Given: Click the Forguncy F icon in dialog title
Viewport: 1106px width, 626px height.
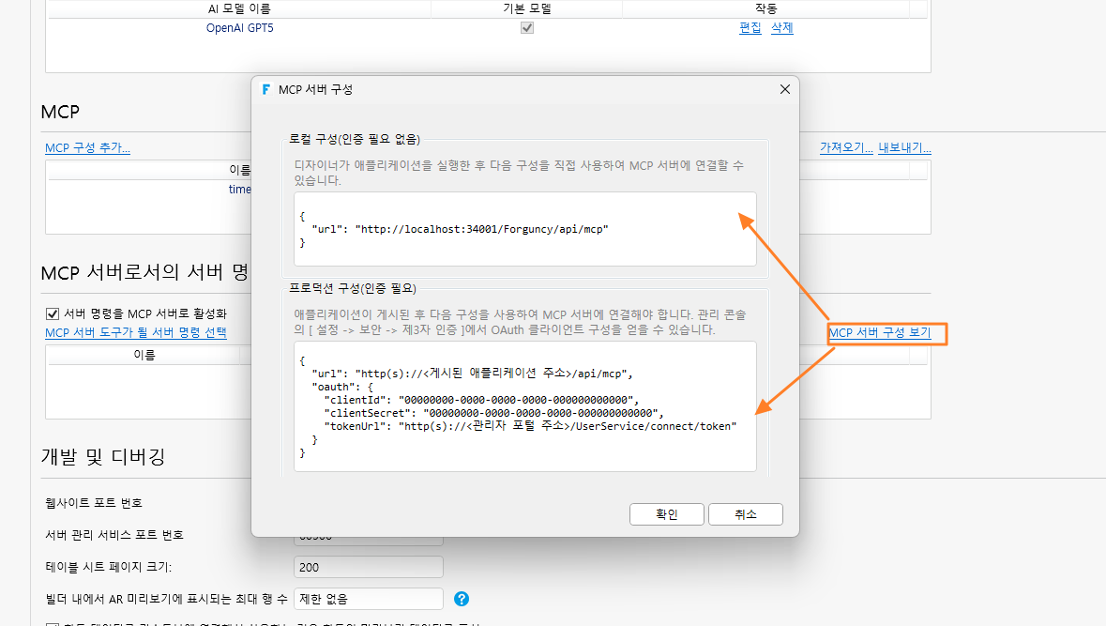Looking at the screenshot, I should [265, 90].
